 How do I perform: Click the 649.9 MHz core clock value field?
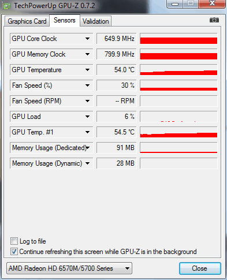[x=116, y=39]
